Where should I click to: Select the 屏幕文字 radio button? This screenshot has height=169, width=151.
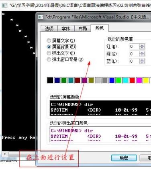pos(49,40)
